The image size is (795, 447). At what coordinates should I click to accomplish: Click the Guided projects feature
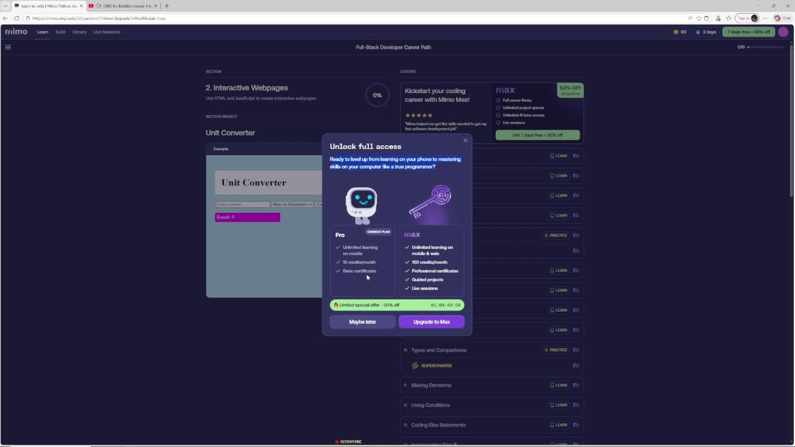427,279
